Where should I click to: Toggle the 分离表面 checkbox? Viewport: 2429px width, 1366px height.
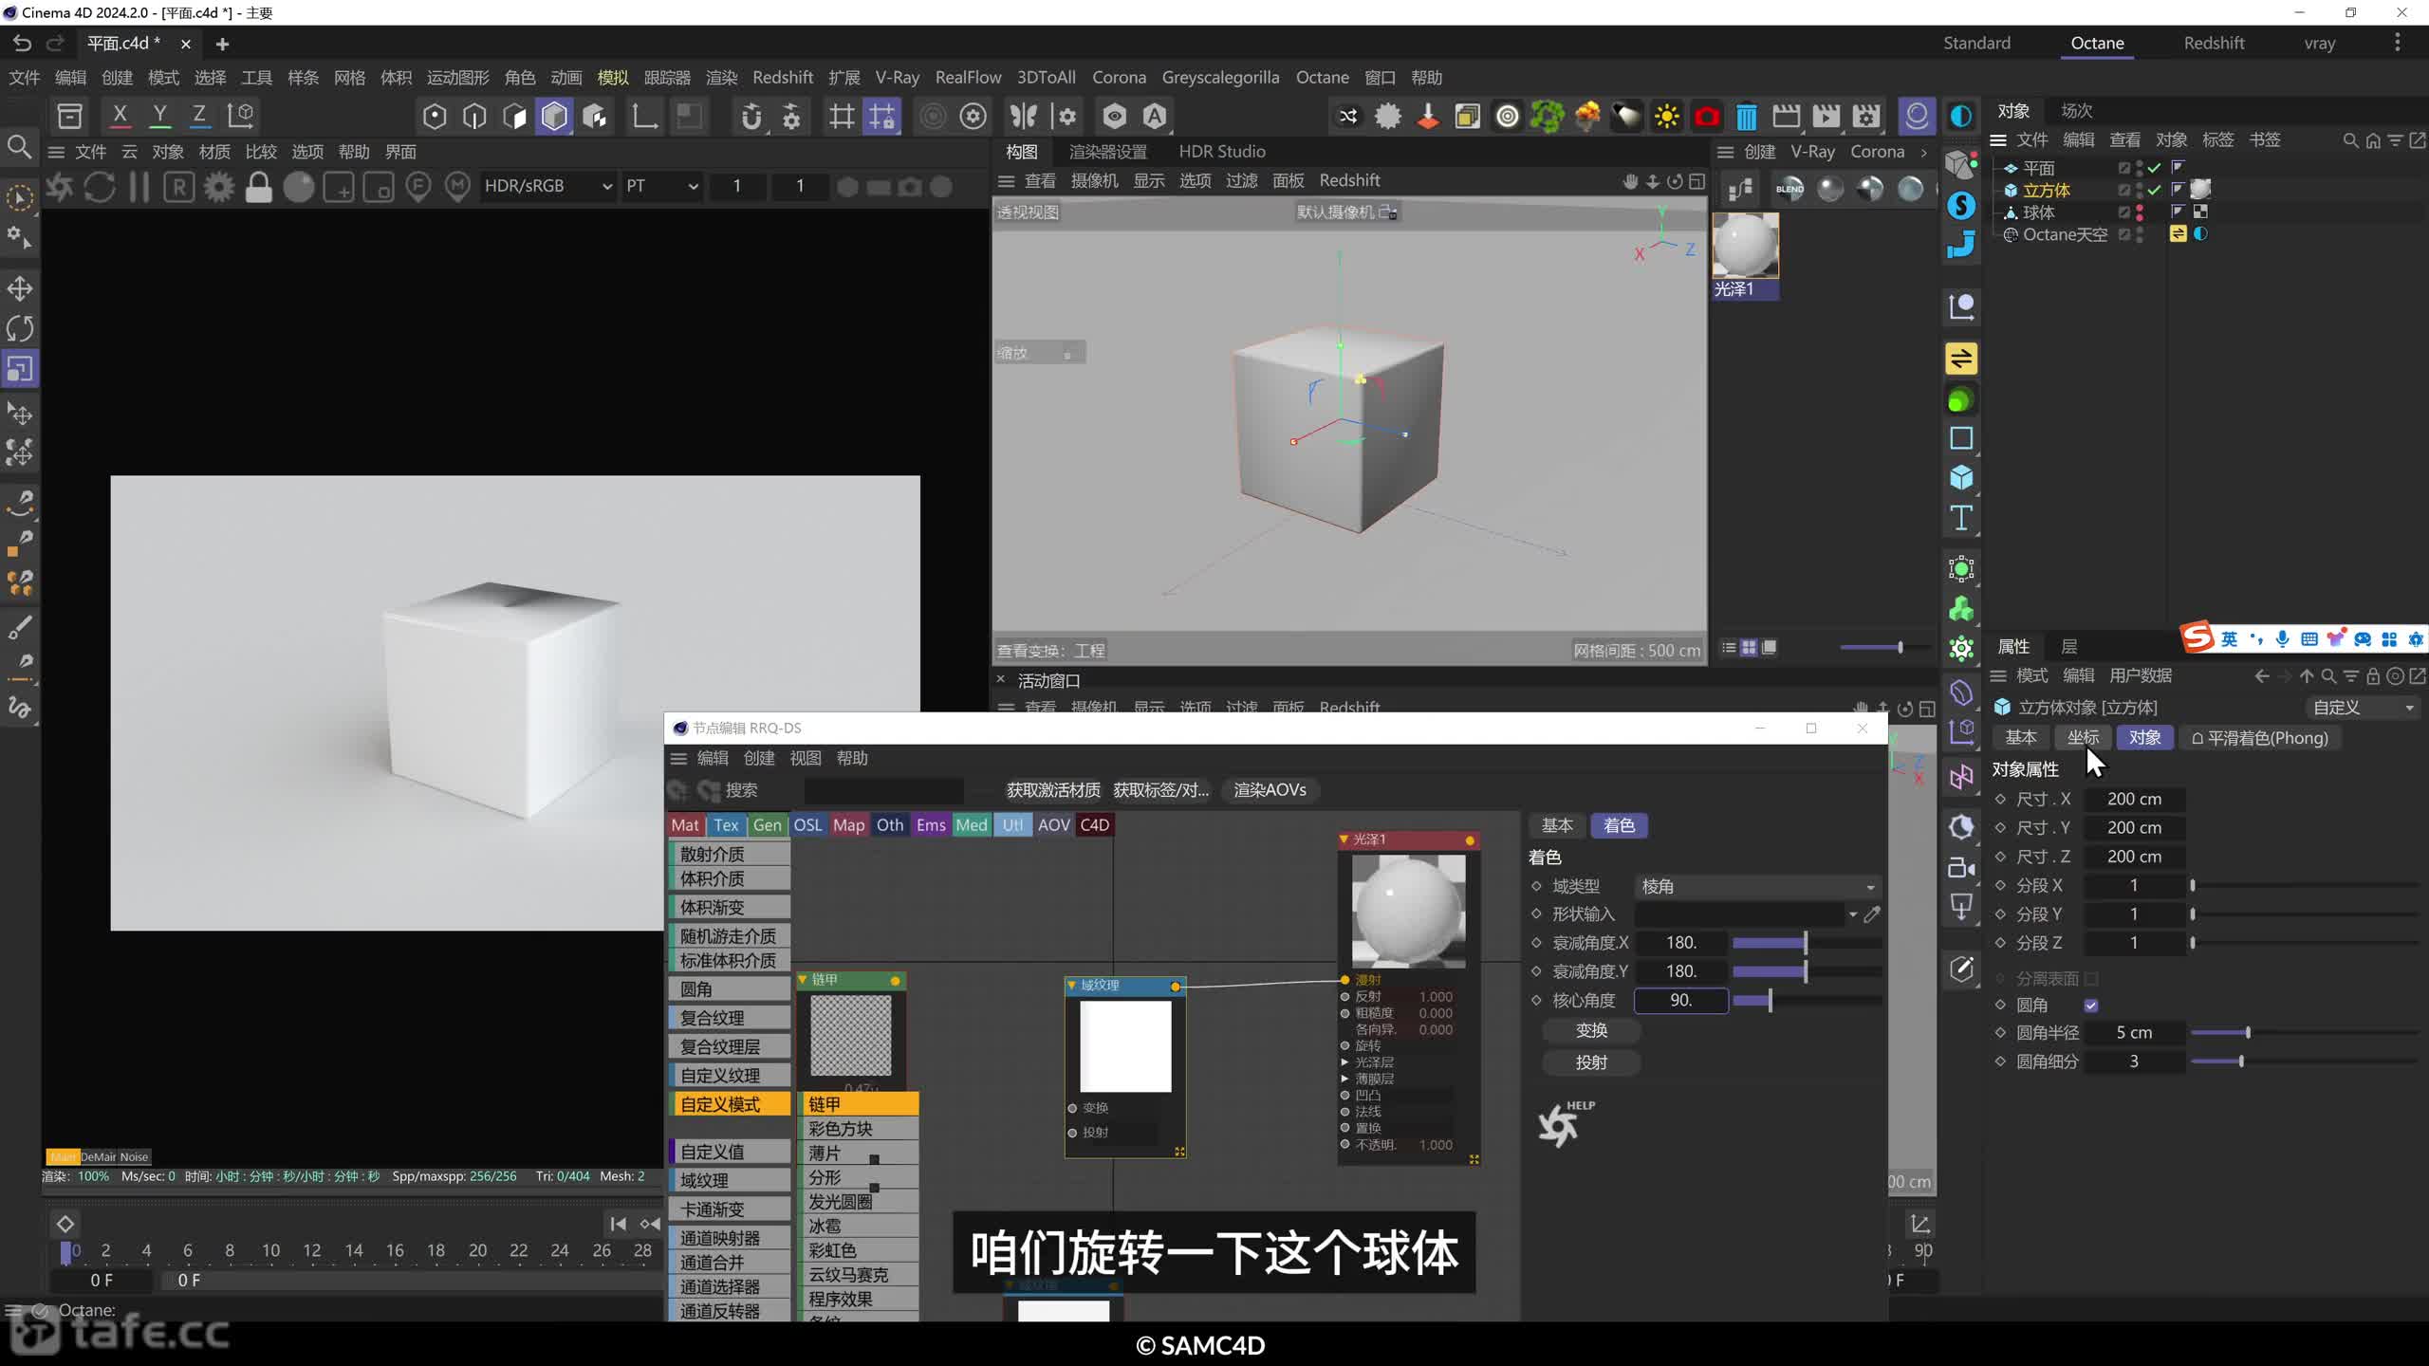[2091, 978]
